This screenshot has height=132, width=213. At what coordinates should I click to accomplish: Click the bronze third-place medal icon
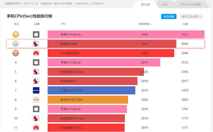15,53
